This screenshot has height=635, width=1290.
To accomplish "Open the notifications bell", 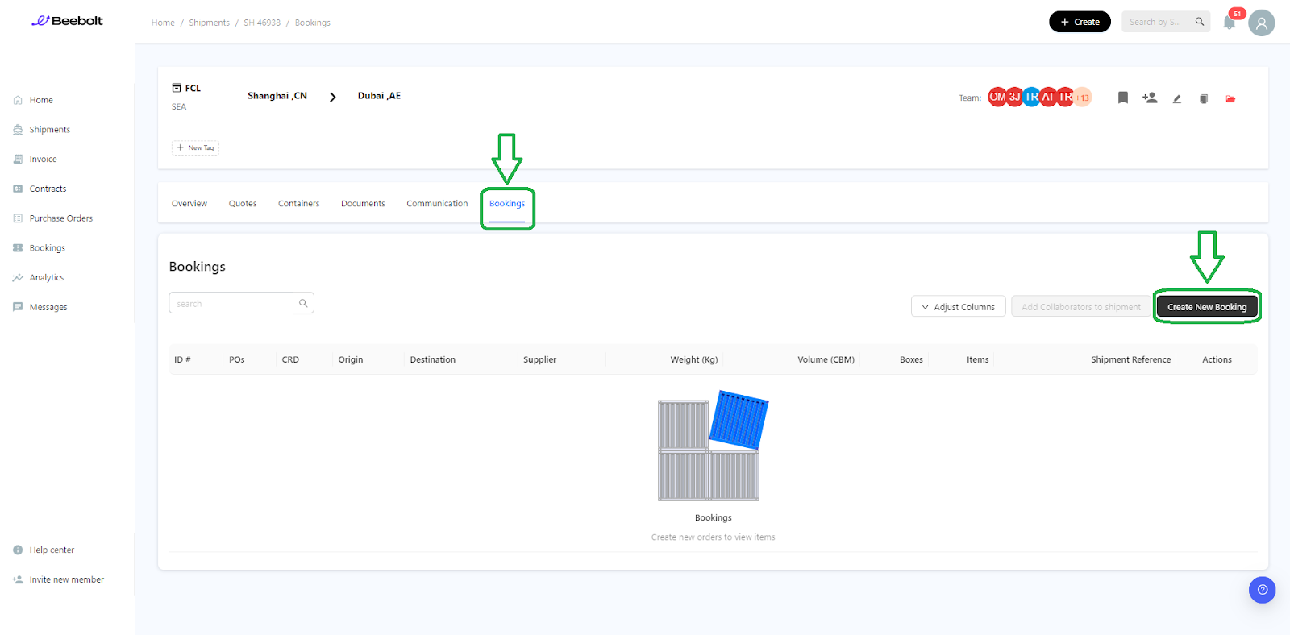I will [x=1229, y=23].
